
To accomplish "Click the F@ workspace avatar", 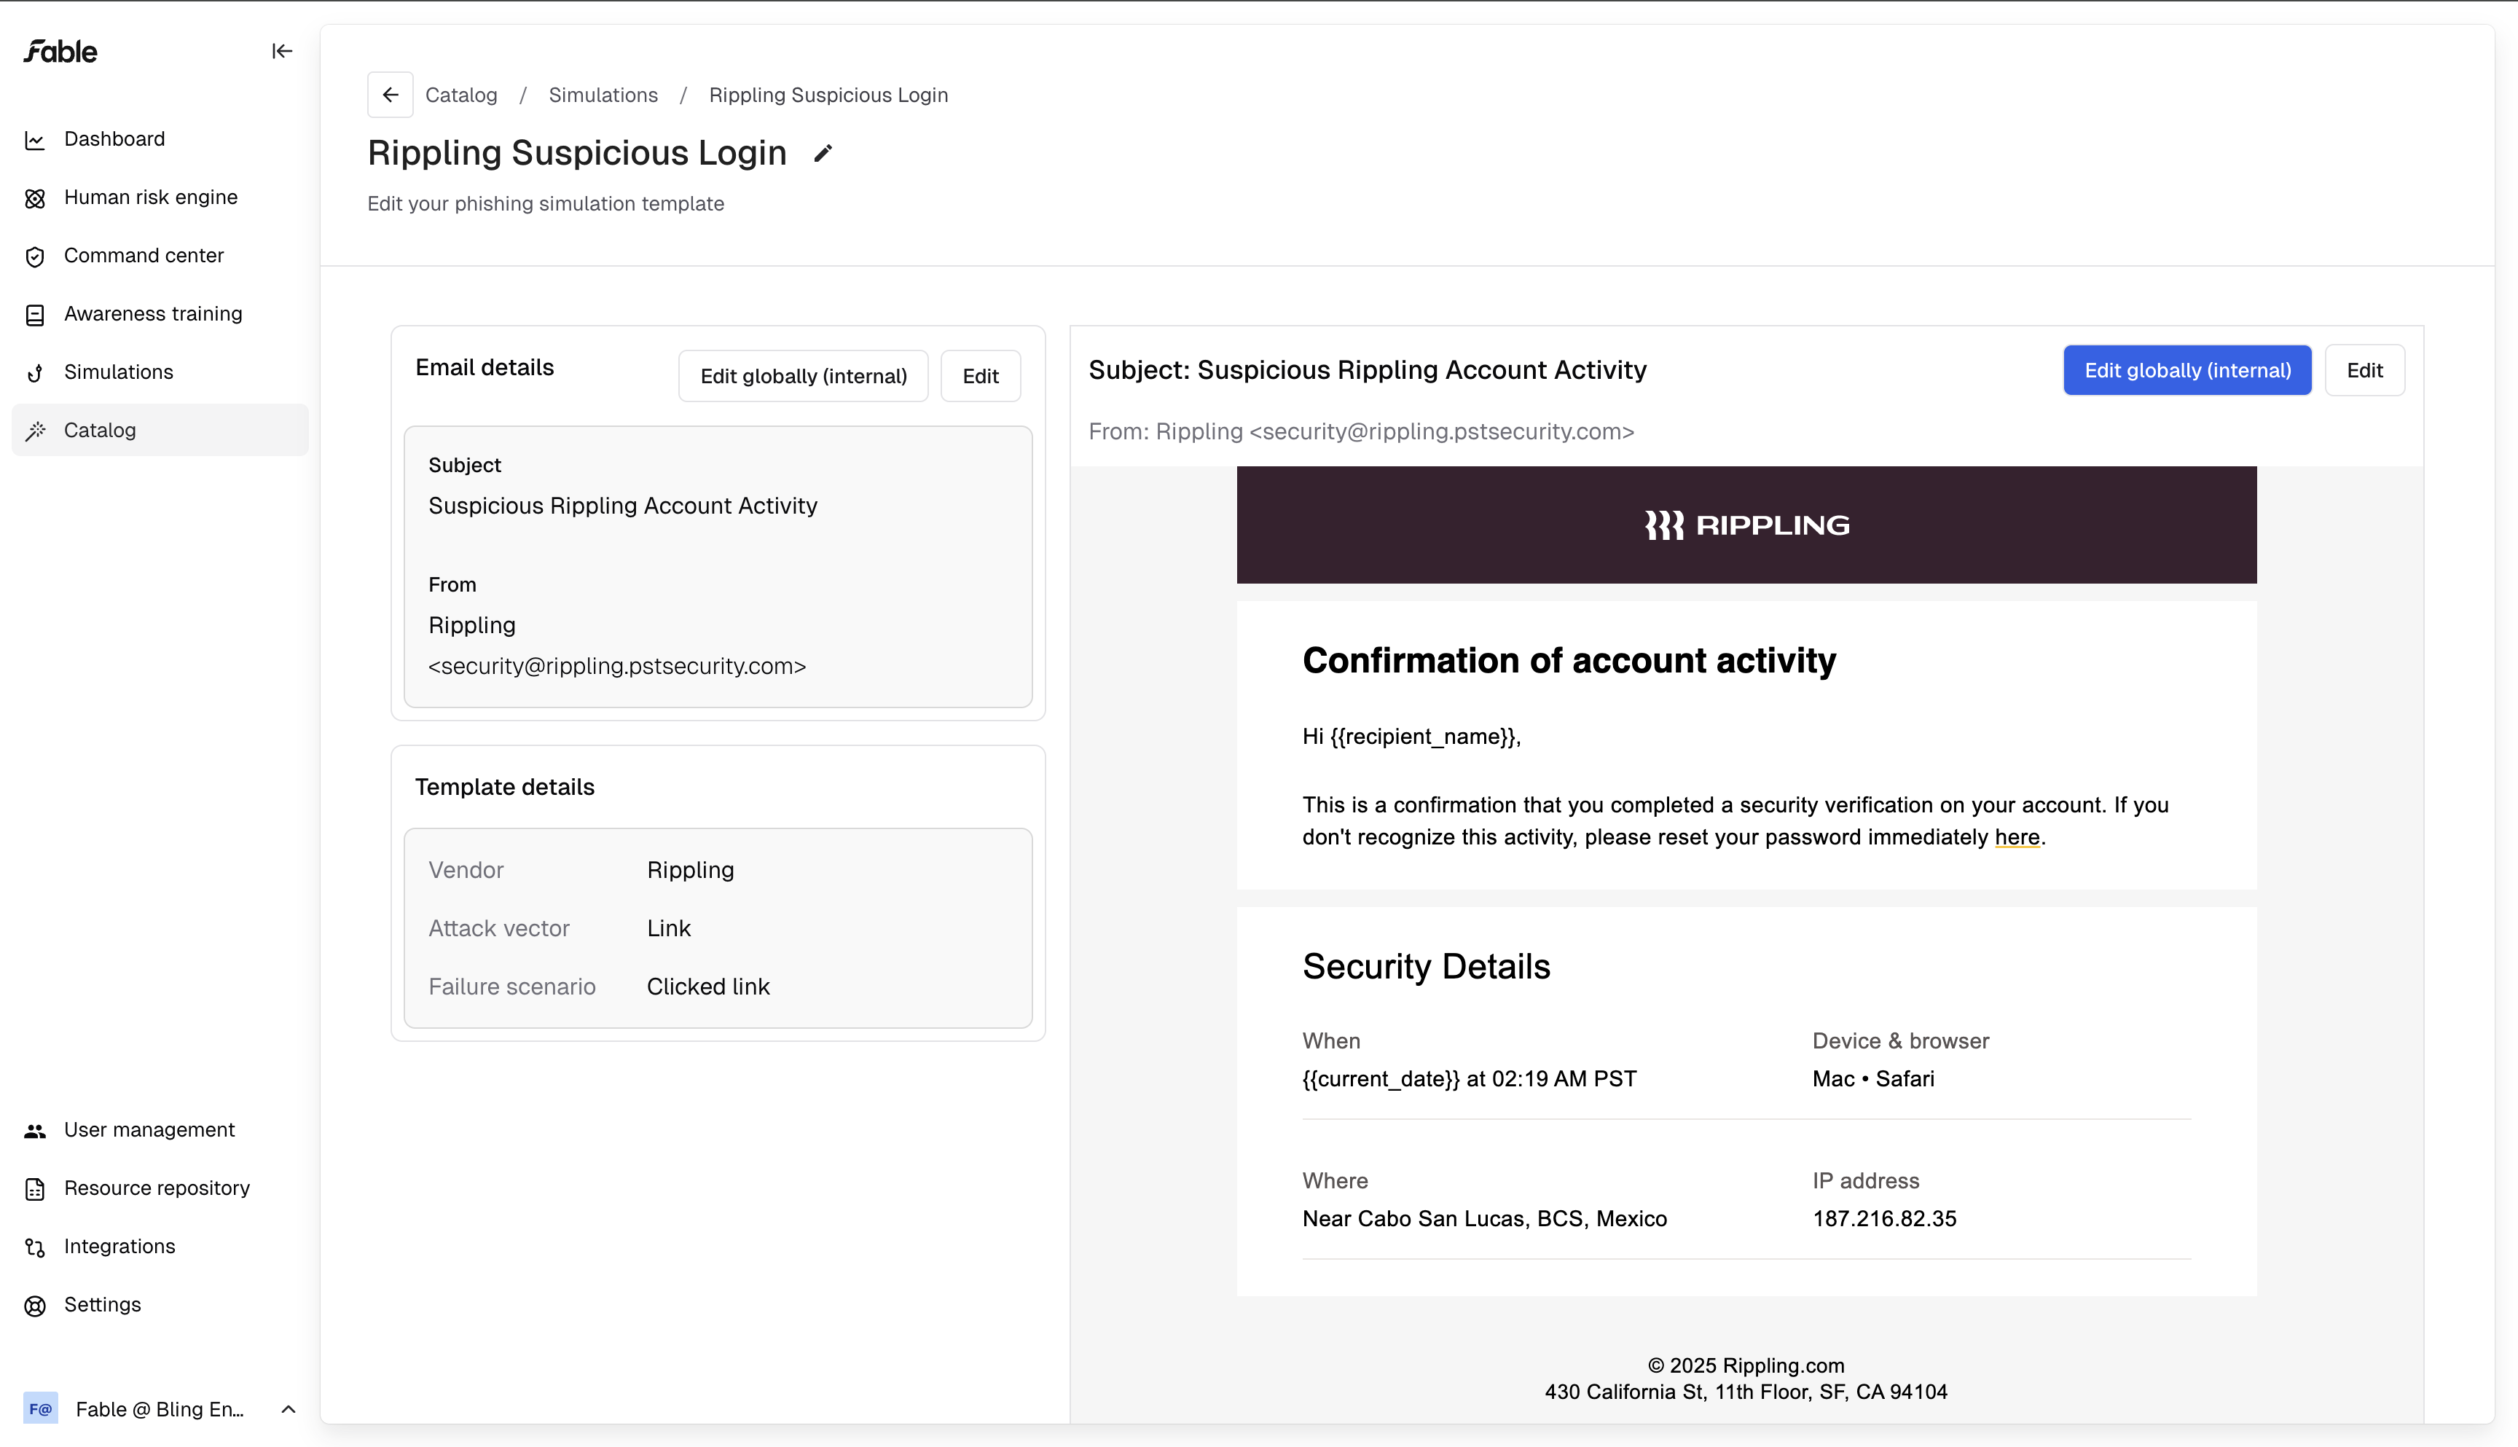I will (41, 1408).
